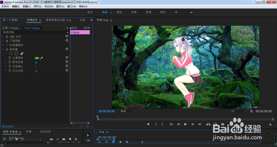Toggle the 运动 fx effect on/off
Image resolution: width=277 pixels, height=147 pixels.
tap(7, 37)
